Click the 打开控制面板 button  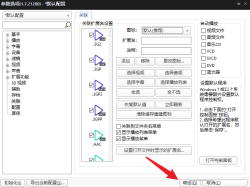click(x=218, y=160)
